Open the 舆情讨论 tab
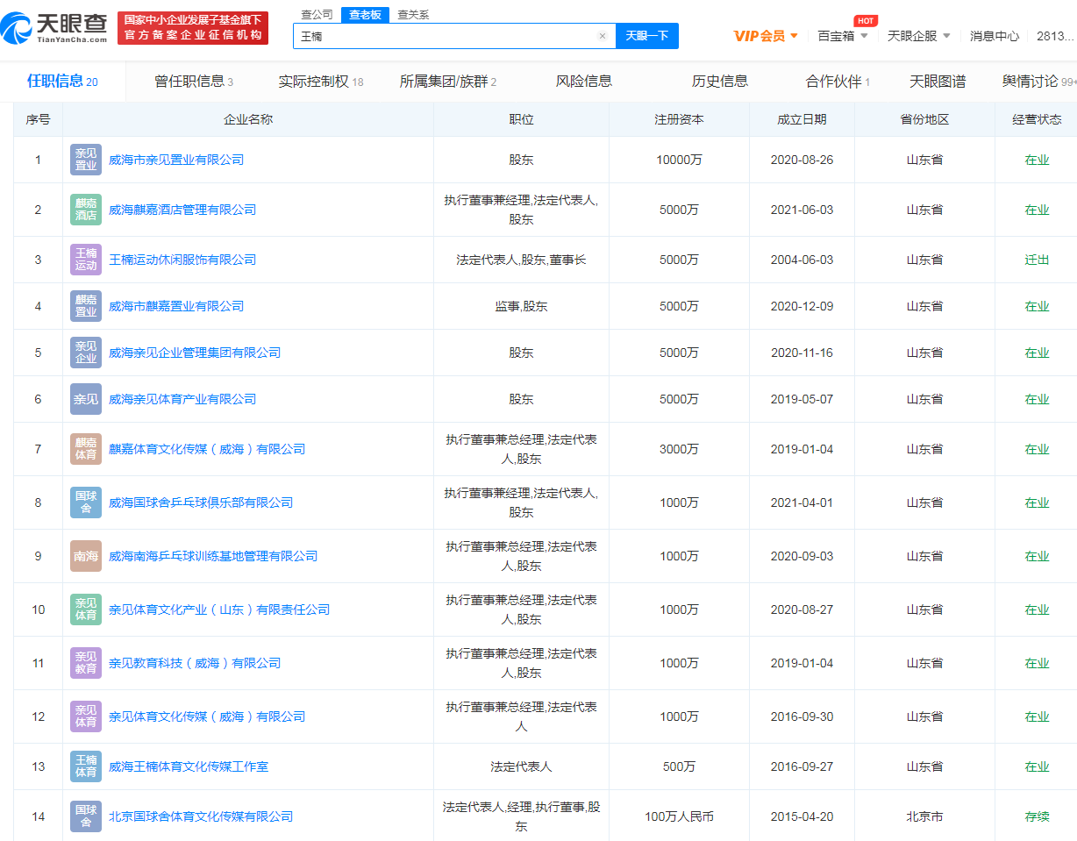1077x841 pixels. 1039,82
